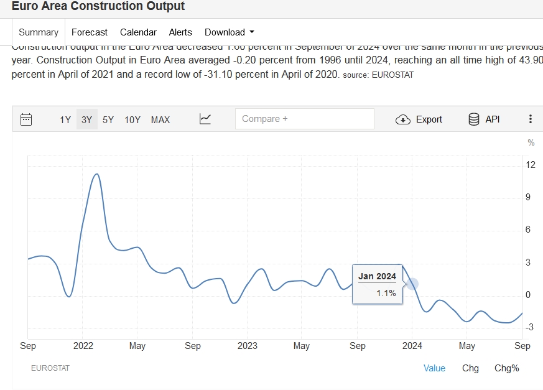The image size is (543, 390).
Task: Open the calendar date range icon
Action: [26, 119]
